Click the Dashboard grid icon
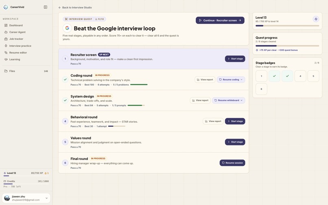Image resolution: width=328 pixels, height=205 pixels. click(6, 25)
